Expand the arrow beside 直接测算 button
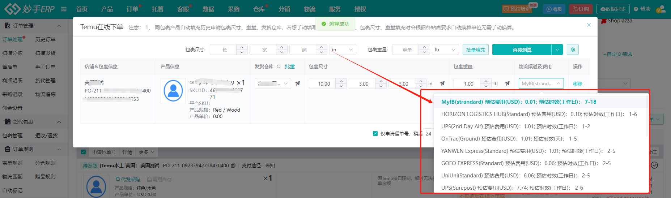 tap(557, 49)
